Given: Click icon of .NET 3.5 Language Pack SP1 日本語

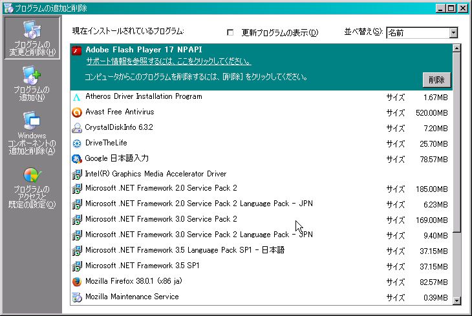Looking at the screenshot, I should coord(77,251).
